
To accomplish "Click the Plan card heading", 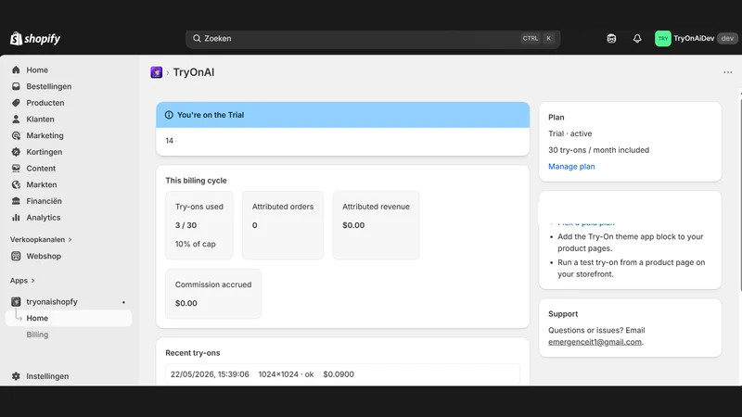I will (x=556, y=118).
